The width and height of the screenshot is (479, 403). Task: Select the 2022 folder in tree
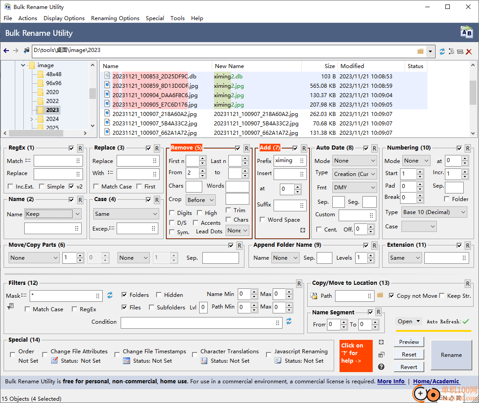coord(52,101)
